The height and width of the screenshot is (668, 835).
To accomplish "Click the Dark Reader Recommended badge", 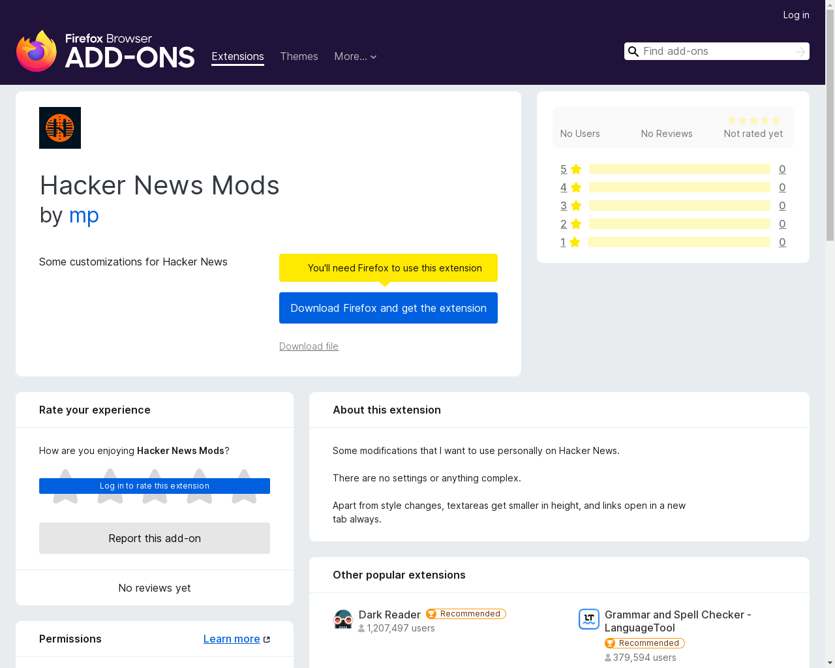I will click(466, 614).
